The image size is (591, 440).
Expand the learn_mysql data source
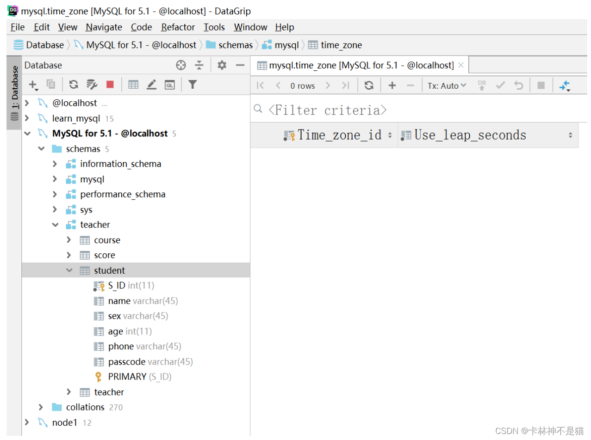[27, 118]
